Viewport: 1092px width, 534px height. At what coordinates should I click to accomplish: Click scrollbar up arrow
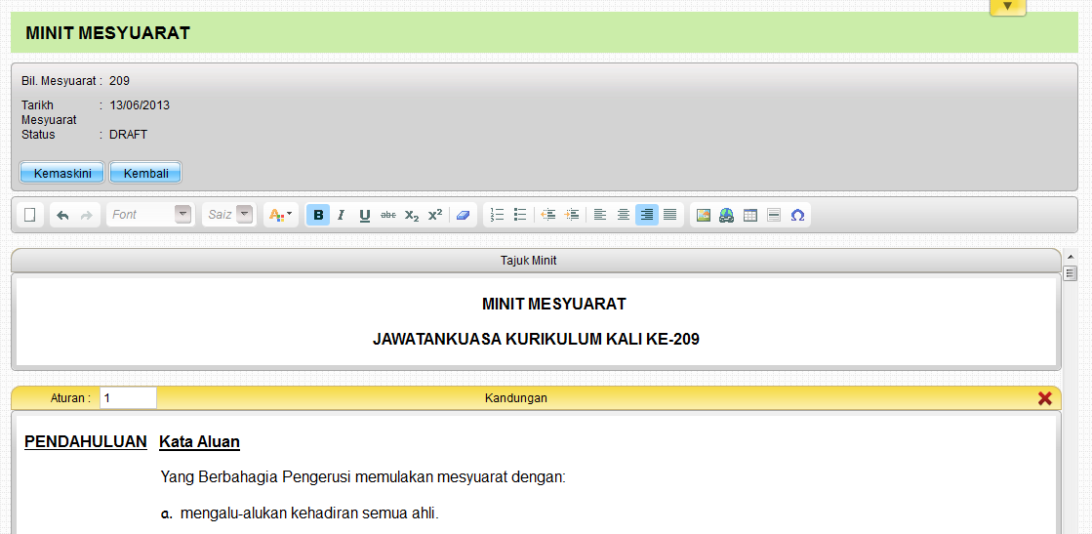1072,257
